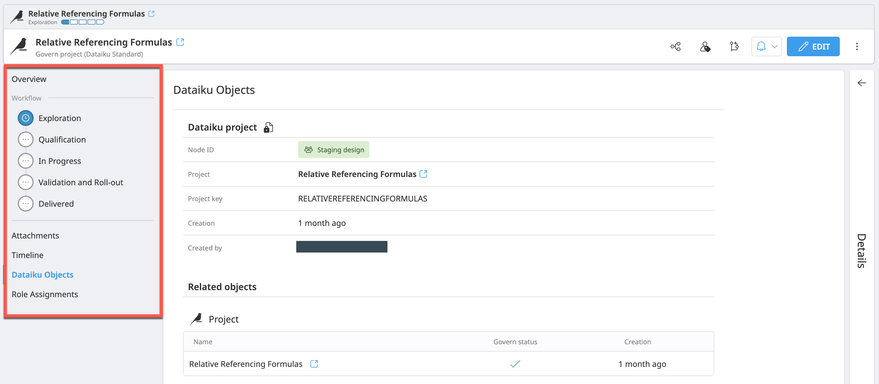Click the Name column header

point(203,342)
